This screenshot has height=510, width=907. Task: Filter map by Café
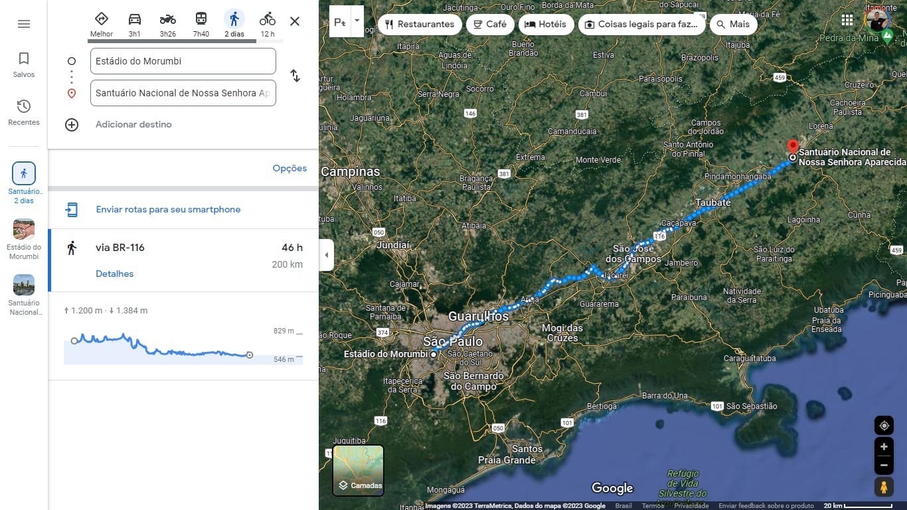(489, 24)
